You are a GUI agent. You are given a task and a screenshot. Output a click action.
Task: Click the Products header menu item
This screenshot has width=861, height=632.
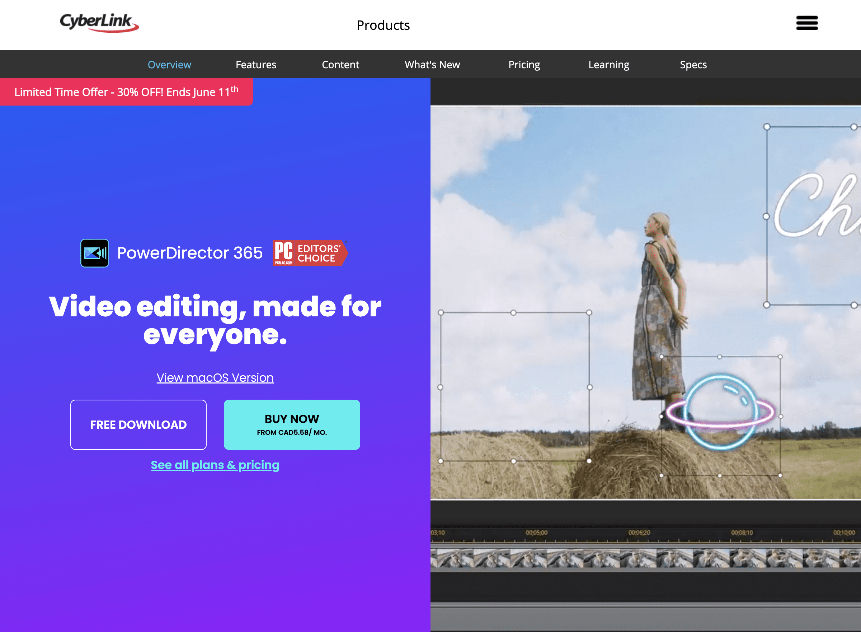click(x=383, y=25)
